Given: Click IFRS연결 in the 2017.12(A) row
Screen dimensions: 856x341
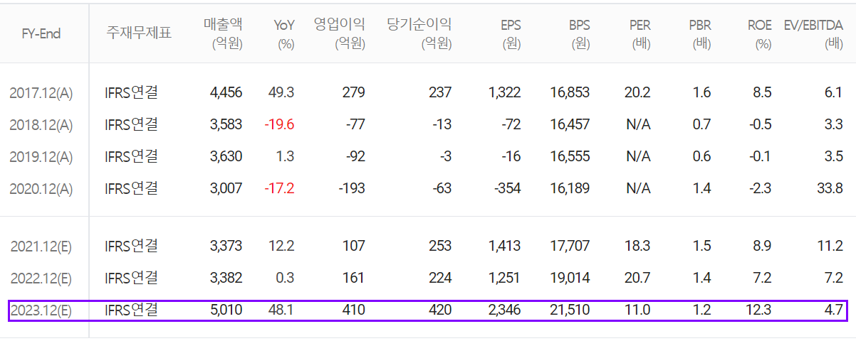Looking at the screenshot, I should point(132,92).
